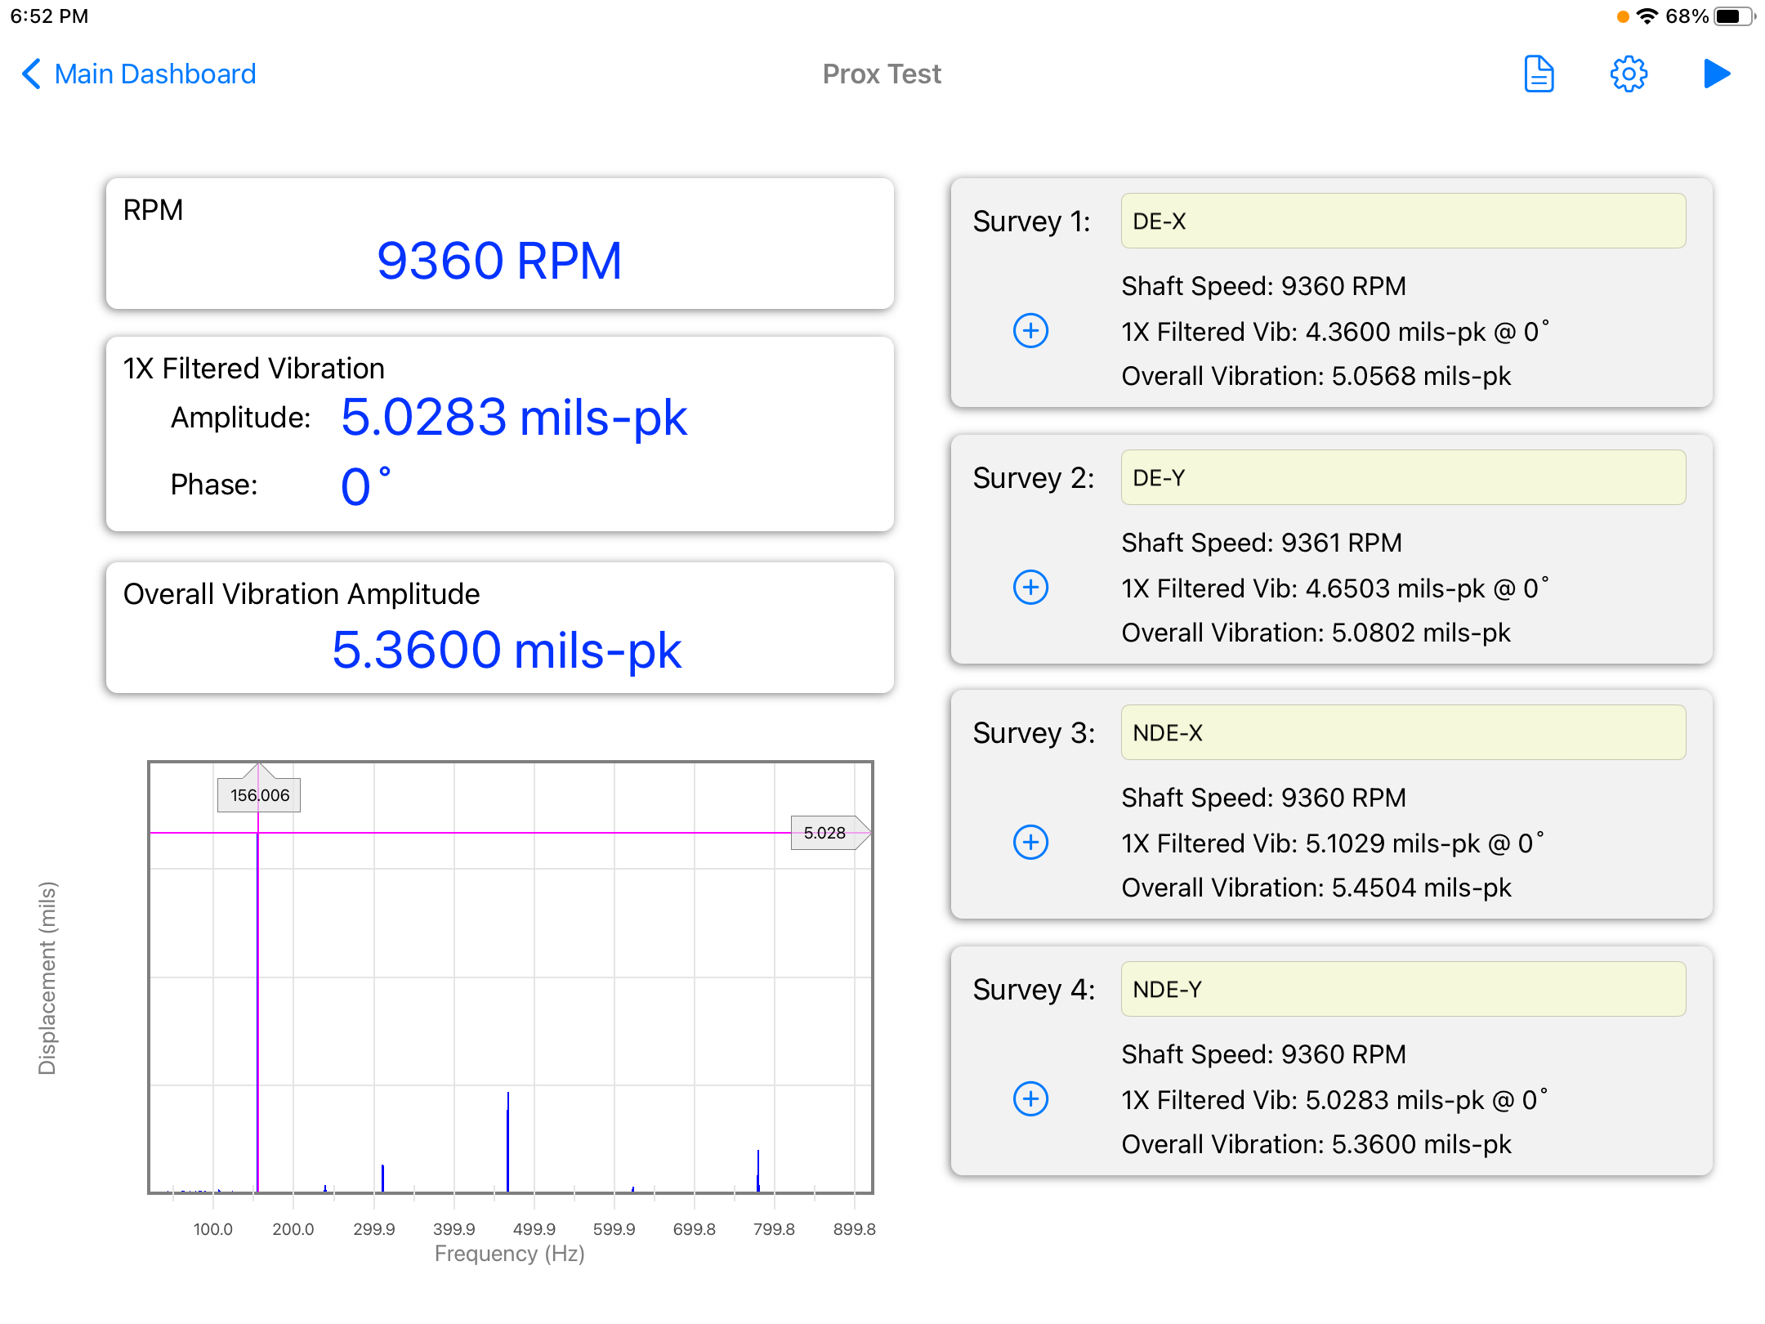
Task: Tap 1X Filtered Vib: 5.1029 mils-pk
Action: (1332, 843)
